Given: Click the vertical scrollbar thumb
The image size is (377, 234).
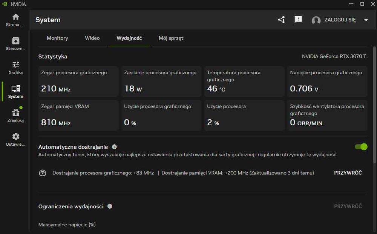Looking at the screenshot, I should pyautogui.click(x=374, y=105).
